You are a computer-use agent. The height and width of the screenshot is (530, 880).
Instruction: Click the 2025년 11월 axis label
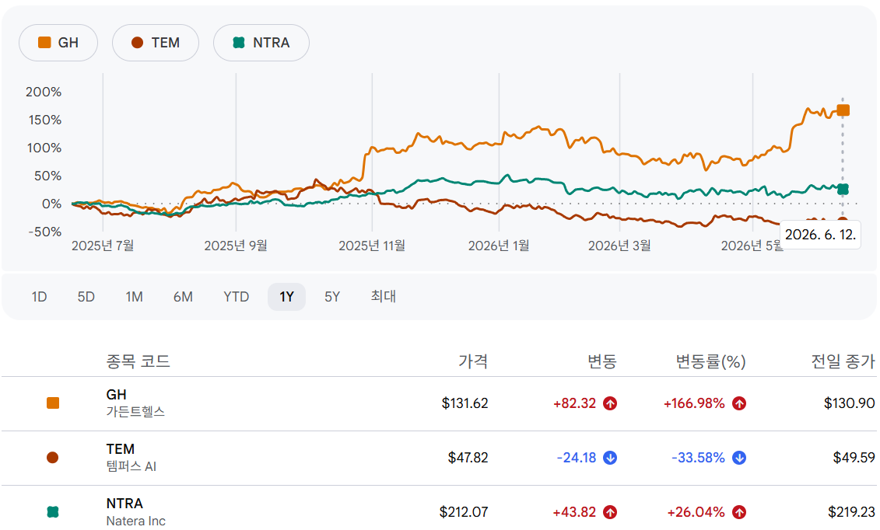pos(372,246)
